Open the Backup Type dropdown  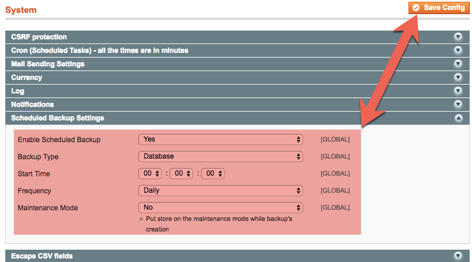click(x=220, y=156)
